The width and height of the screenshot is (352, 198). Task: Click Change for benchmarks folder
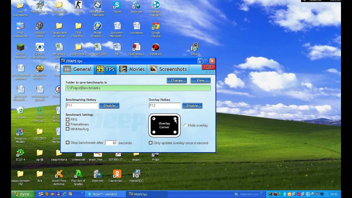[177, 80]
